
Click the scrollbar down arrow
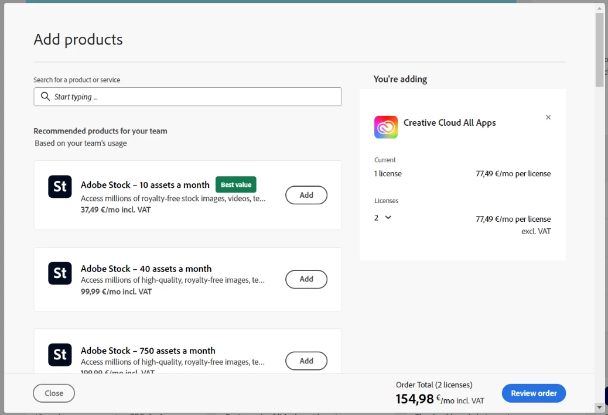pyautogui.click(x=599, y=407)
